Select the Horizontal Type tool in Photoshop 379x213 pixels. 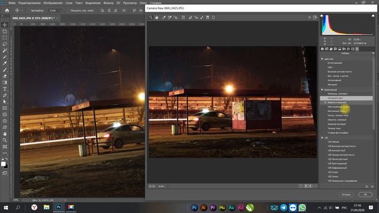[5, 89]
